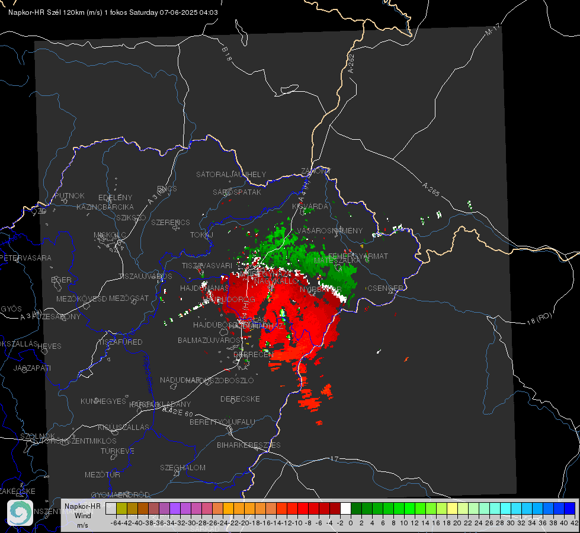
Task: Click the light gray swatch at the legend start
Action: [x=111, y=509]
